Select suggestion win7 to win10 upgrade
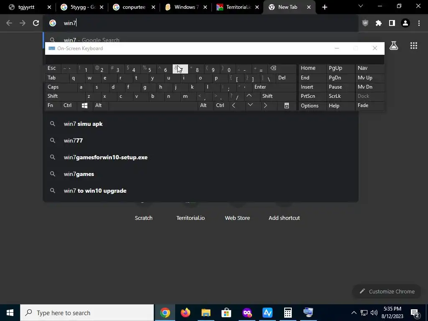 201,191
